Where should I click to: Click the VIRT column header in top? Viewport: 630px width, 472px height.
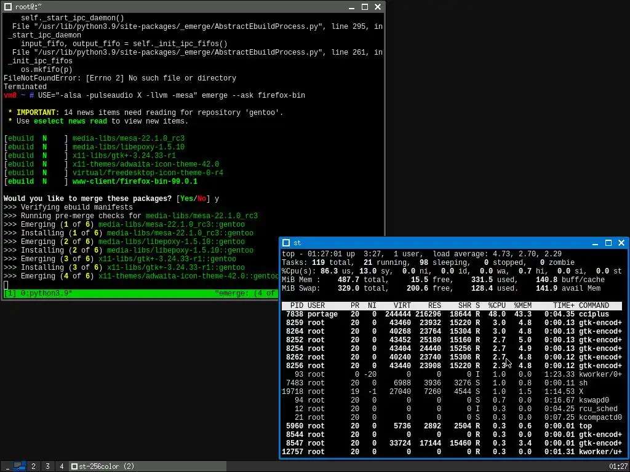(402, 305)
